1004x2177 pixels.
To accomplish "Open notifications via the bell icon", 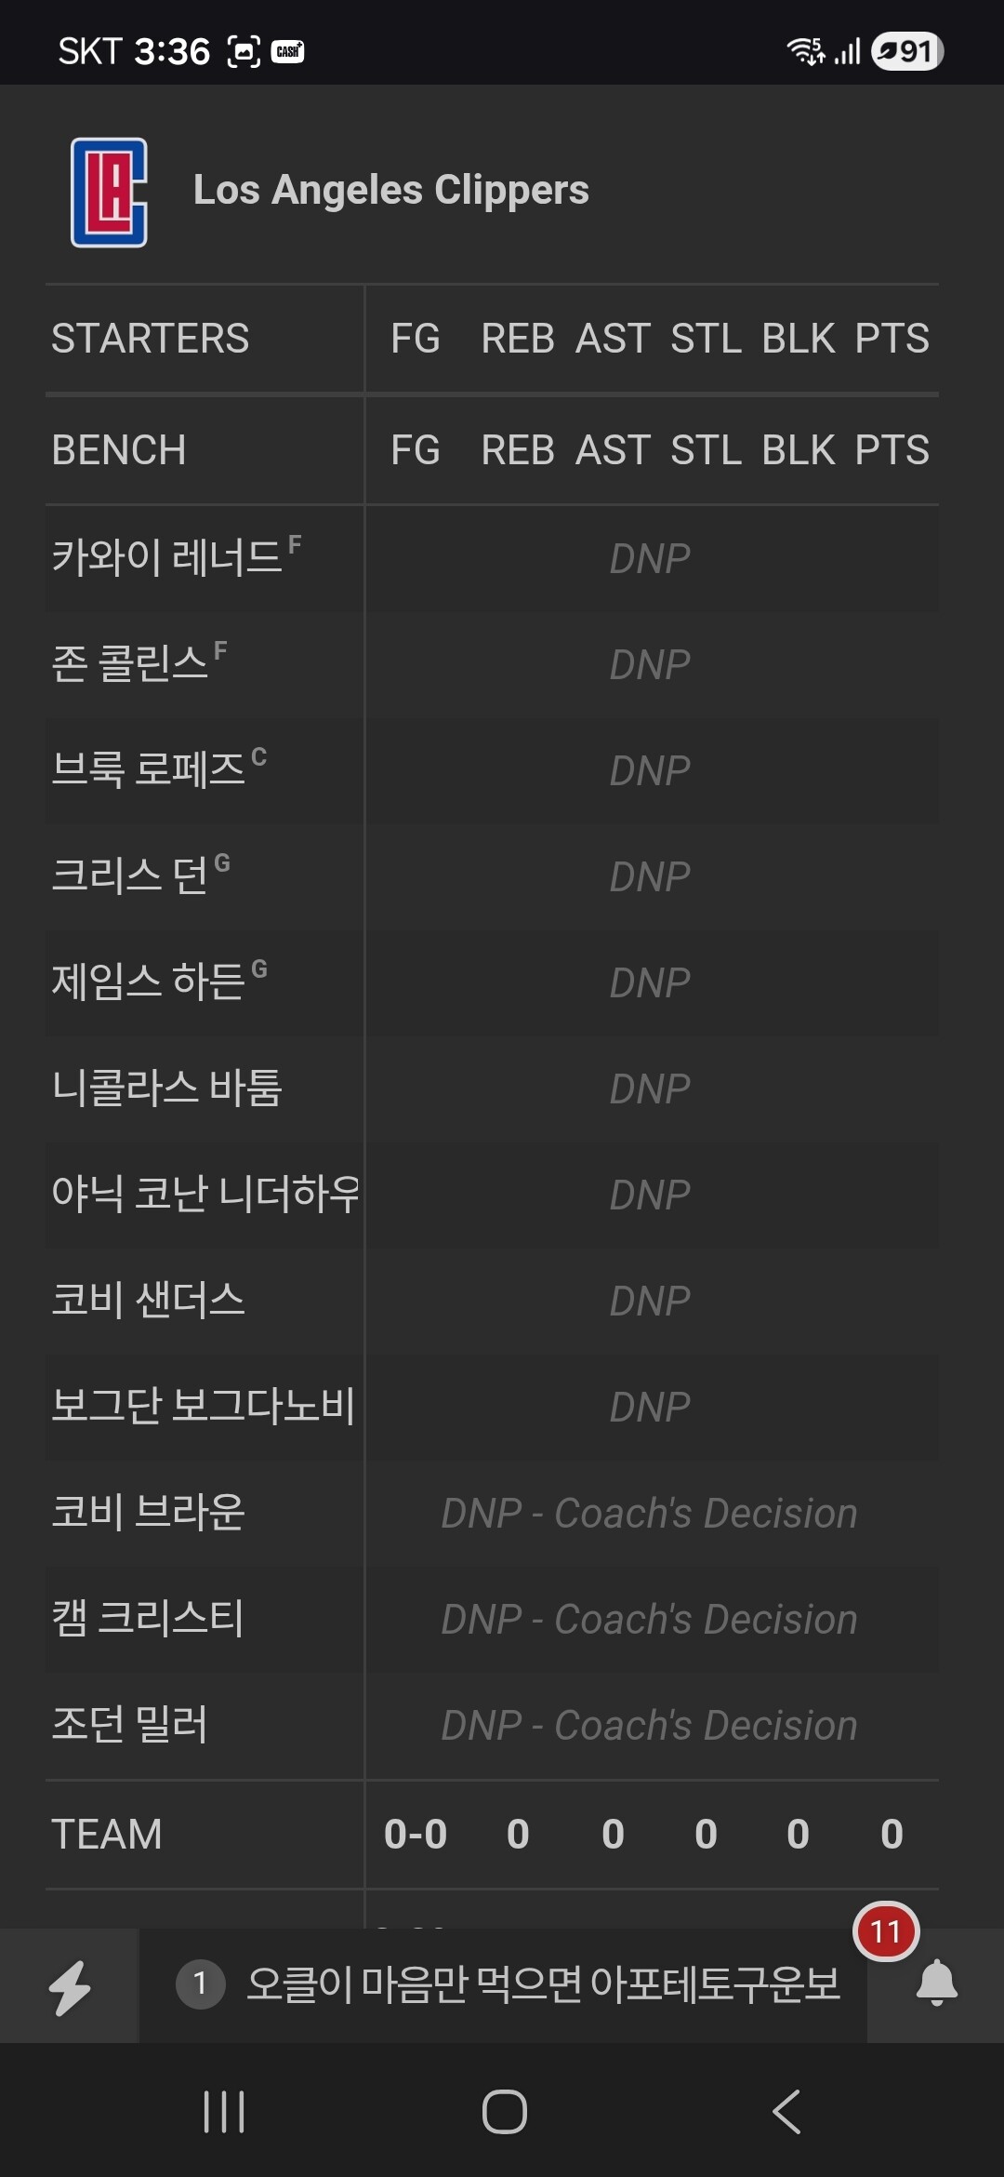I will [x=936, y=1983].
